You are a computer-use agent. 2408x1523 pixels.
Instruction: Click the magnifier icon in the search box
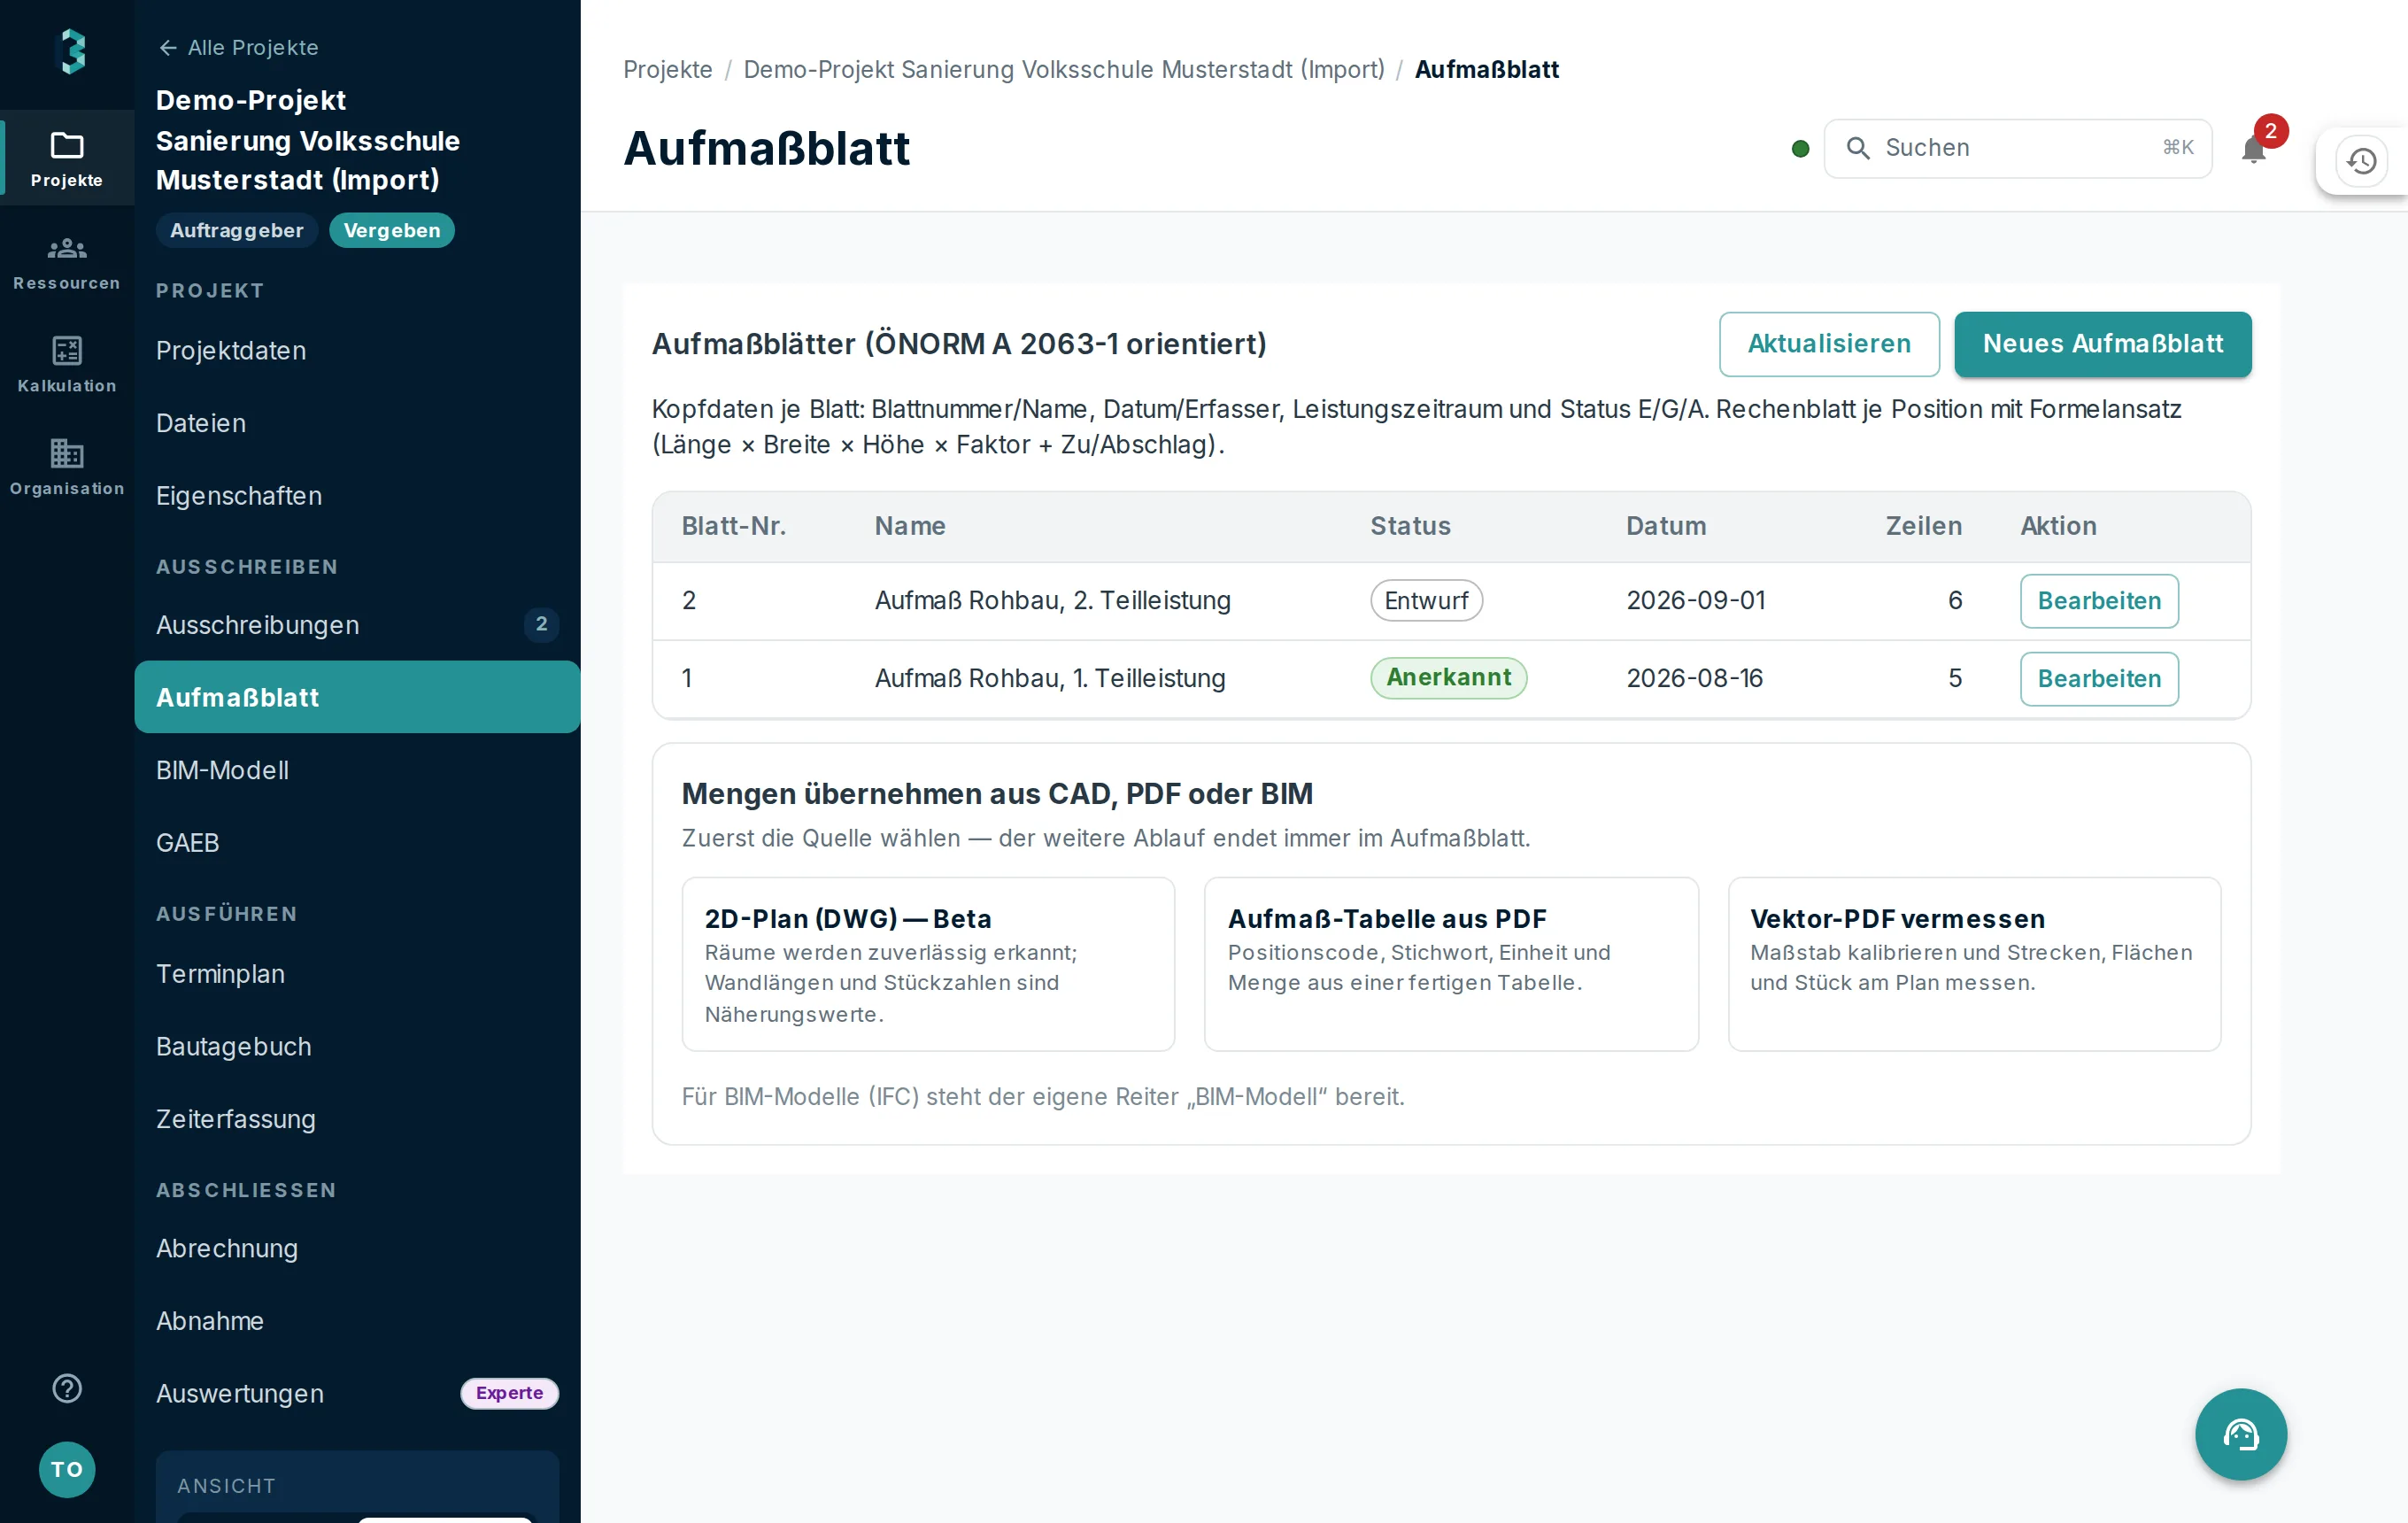point(1858,148)
